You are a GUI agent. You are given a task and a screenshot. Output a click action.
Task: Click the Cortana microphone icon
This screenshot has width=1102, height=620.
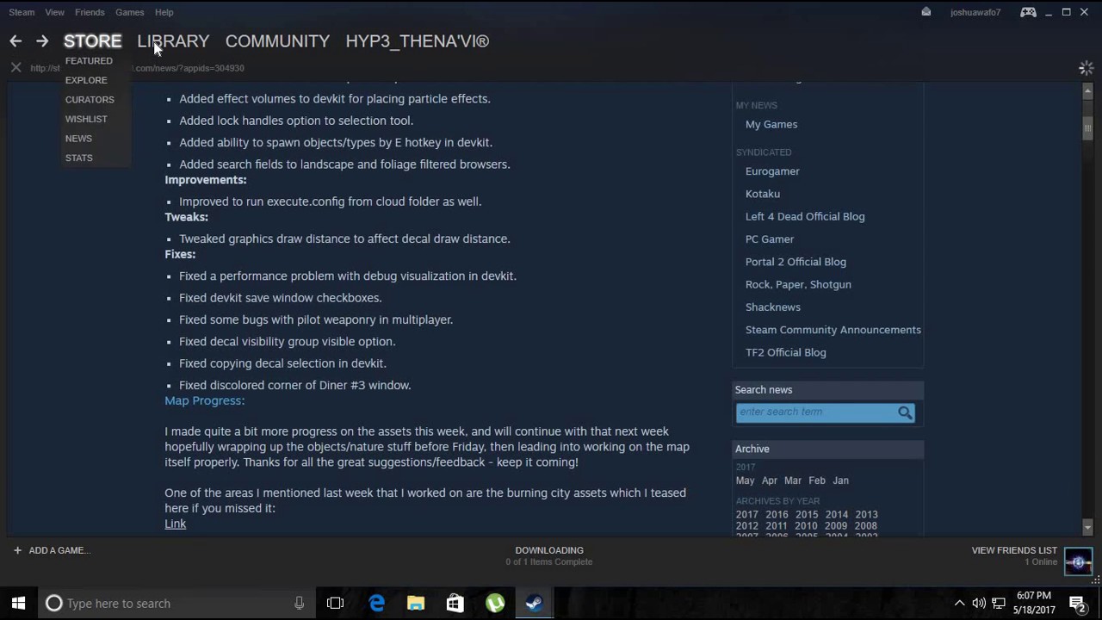[x=299, y=604]
